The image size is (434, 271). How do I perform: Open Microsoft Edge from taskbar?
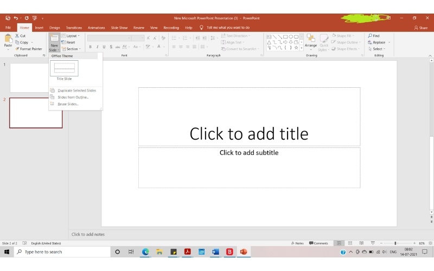pos(145,252)
